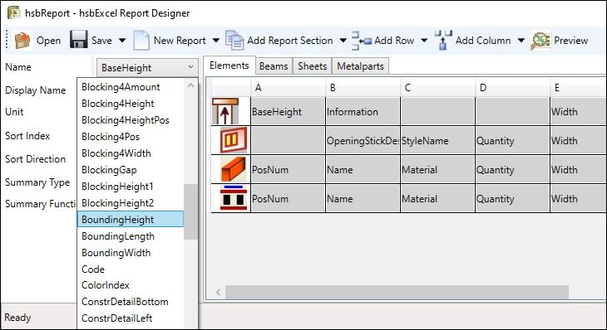Click the Add Row icon

point(361,41)
